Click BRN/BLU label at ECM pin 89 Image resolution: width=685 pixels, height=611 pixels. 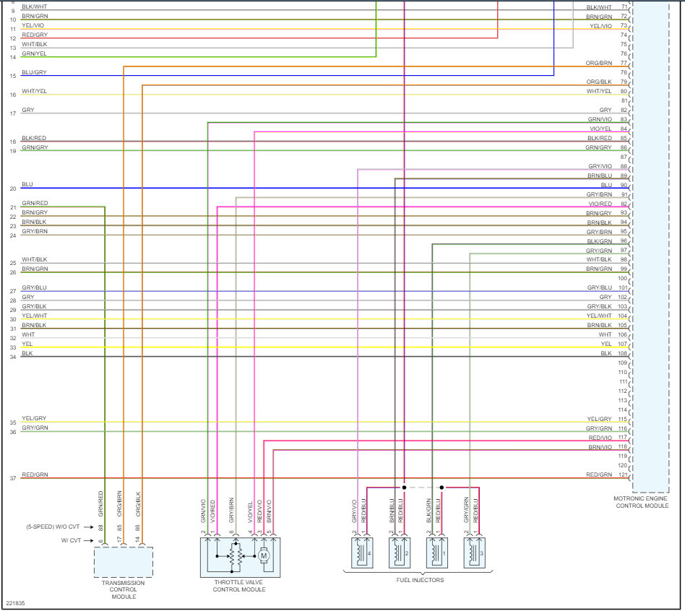point(600,175)
